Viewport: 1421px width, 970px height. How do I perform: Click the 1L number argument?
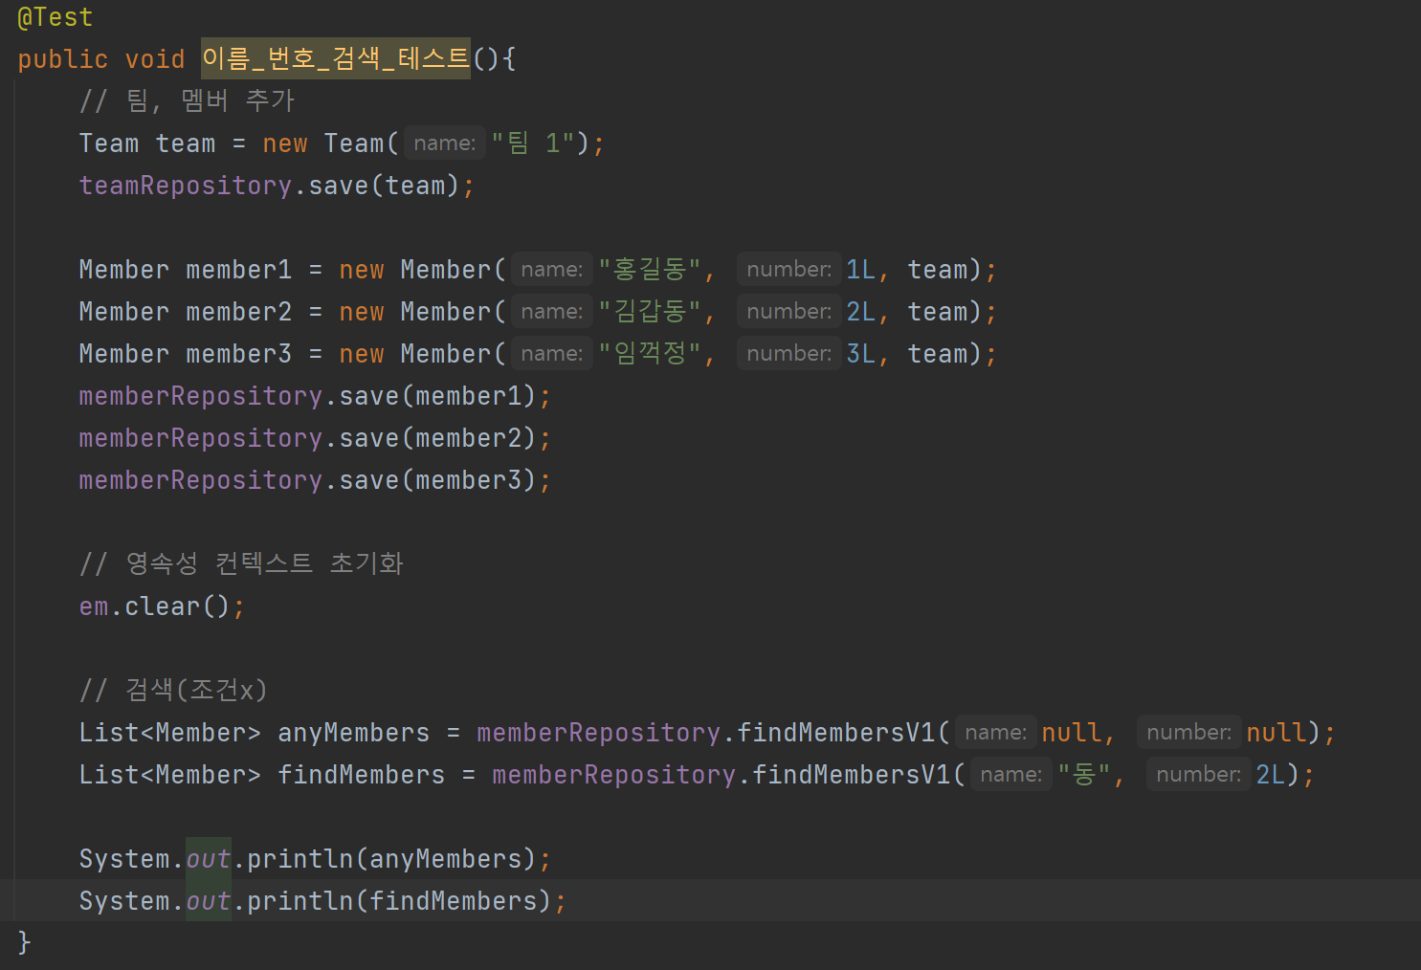coord(861,270)
